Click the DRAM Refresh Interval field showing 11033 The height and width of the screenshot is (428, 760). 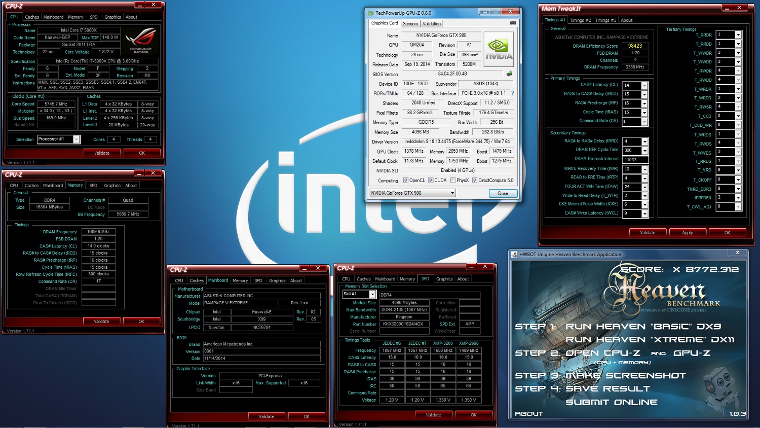click(635, 160)
